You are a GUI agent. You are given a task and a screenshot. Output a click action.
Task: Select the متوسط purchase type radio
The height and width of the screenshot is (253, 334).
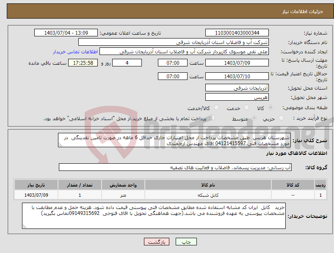point(254,118)
